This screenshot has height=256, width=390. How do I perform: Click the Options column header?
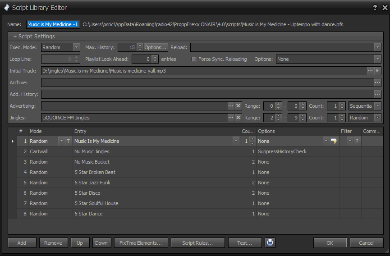pyautogui.click(x=297, y=131)
